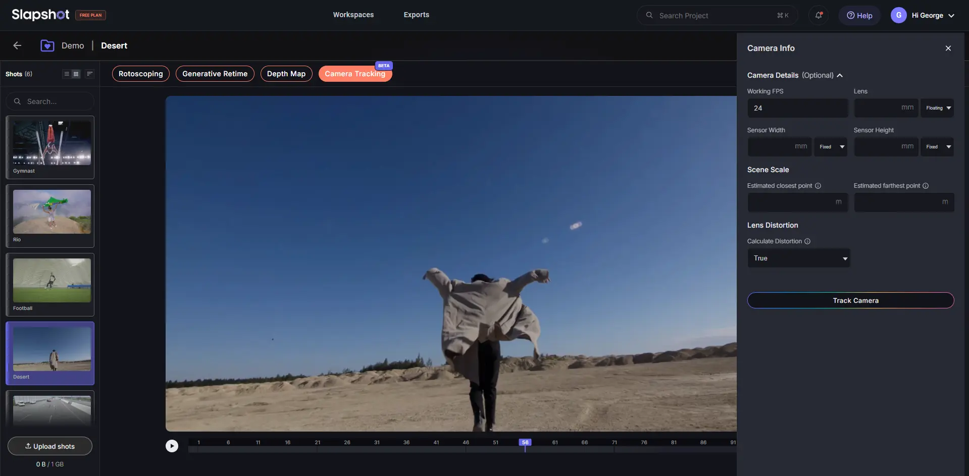Image resolution: width=969 pixels, height=476 pixels.
Task: Click the Demo project folder icon
Action: point(47,46)
